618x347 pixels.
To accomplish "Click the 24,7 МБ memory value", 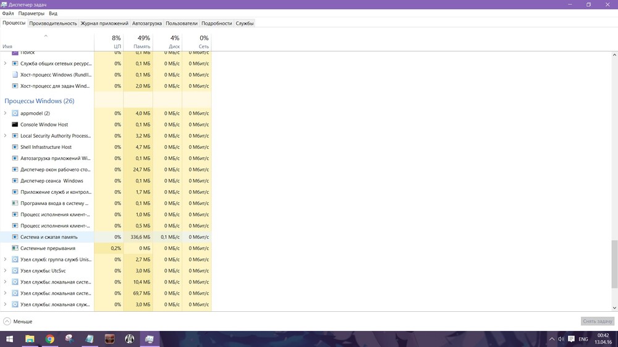I will (x=142, y=169).
